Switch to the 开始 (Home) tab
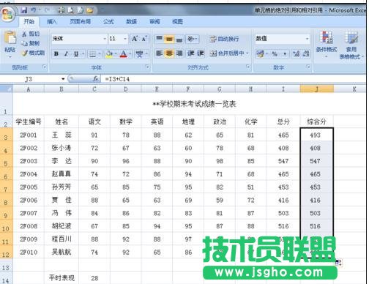The image size is (369, 284). 29,22
